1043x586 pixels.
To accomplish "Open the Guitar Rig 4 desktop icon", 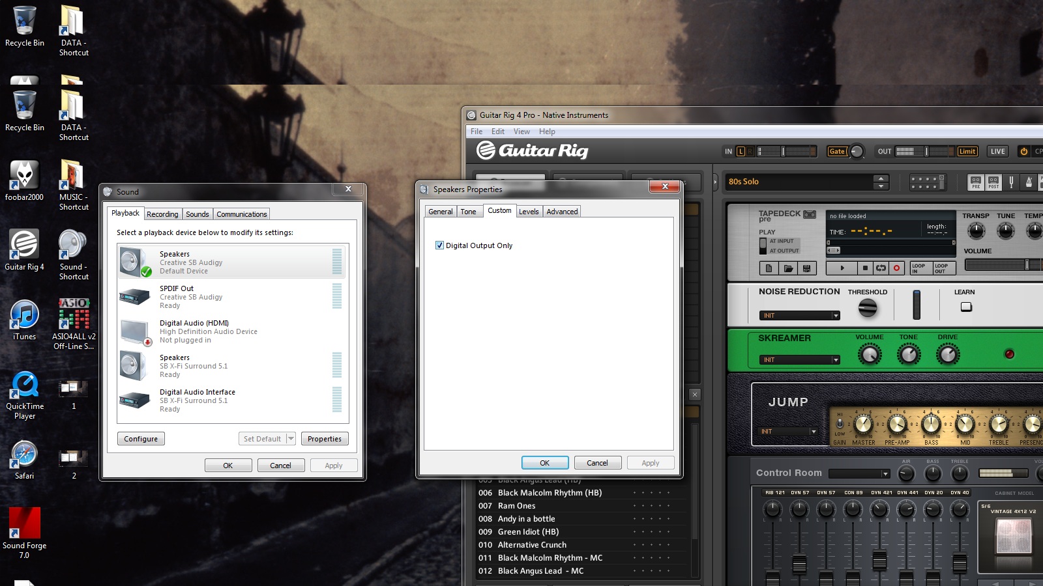I will pyautogui.click(x=24, y=250).
